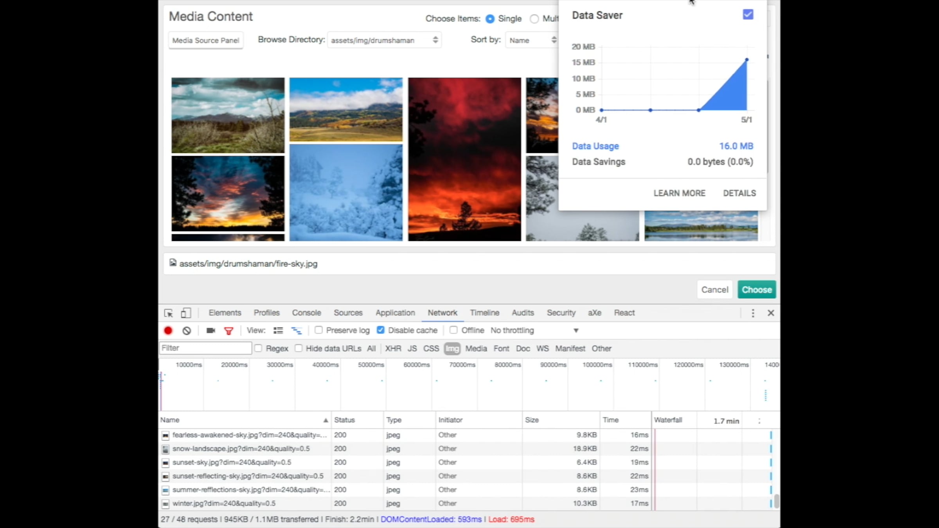Image resolution: width=939 pixels, height=528 pixels.
Task: Click icon for sunset-sky.jpg row
Action: click(x=165, y=463)
